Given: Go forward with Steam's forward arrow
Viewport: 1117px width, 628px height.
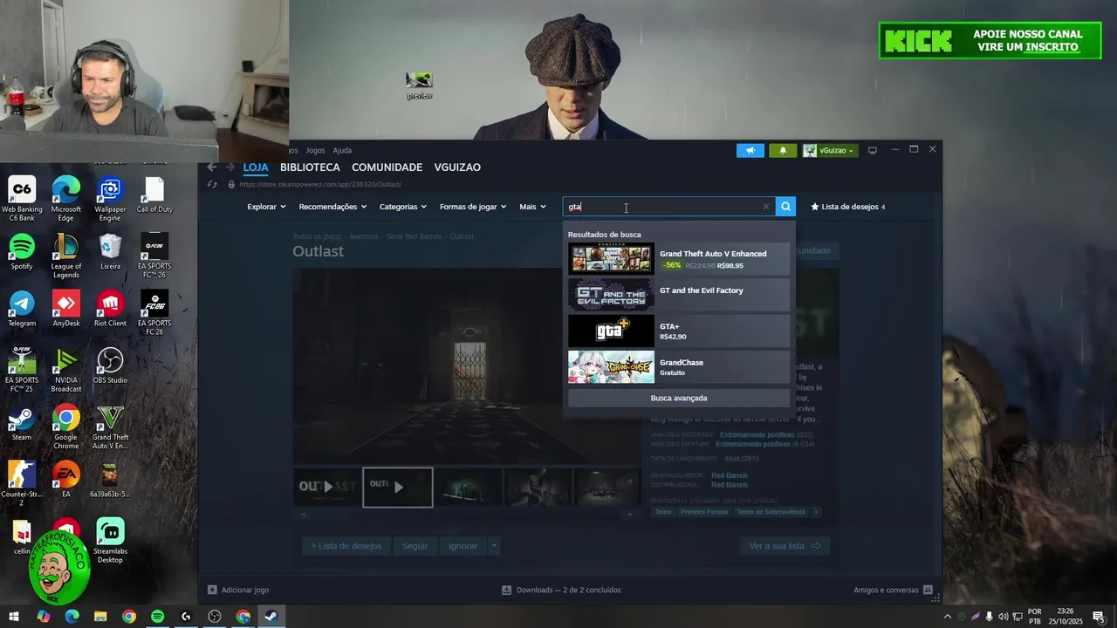Looking at the screenshot, I should (x=230, y=167).
